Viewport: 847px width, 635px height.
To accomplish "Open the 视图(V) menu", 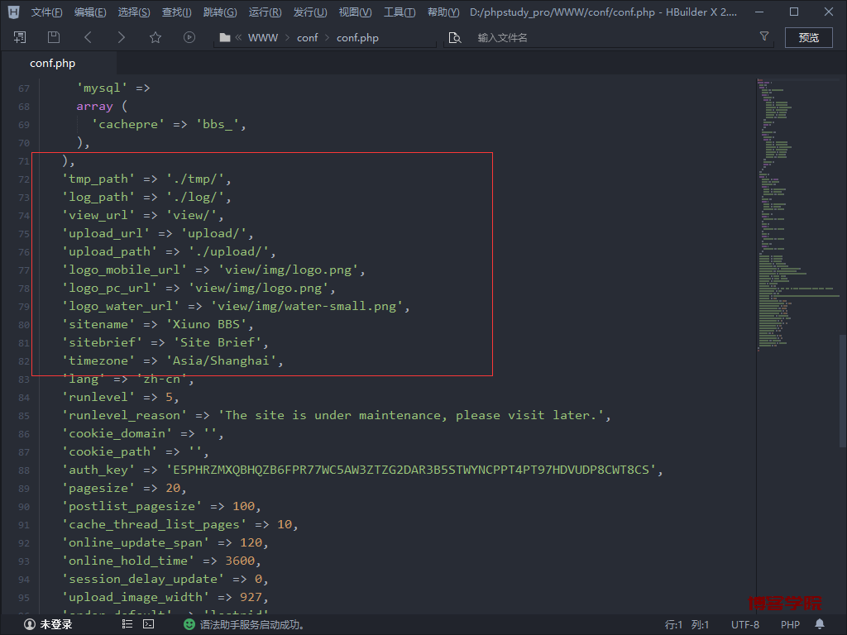I will 355,12.
